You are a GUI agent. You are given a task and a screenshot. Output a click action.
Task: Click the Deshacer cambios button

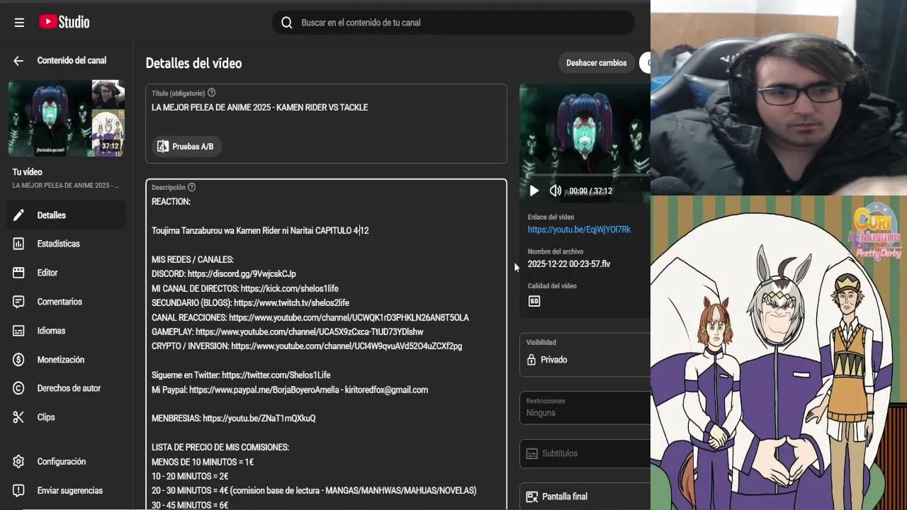596,63
